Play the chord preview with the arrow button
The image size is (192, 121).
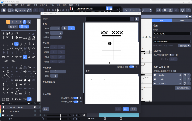(137, 19)
